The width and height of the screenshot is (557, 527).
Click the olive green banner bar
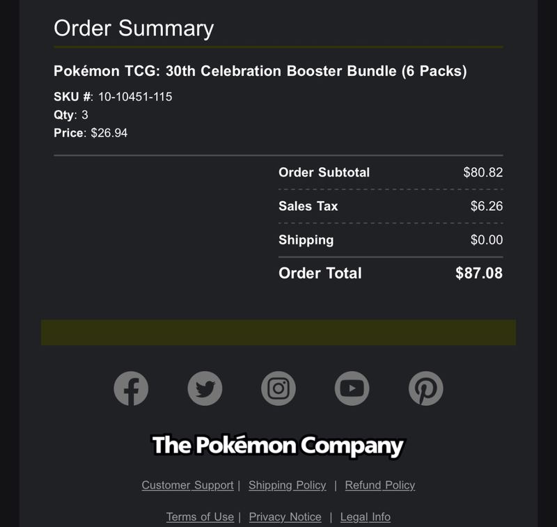[278, 332]
